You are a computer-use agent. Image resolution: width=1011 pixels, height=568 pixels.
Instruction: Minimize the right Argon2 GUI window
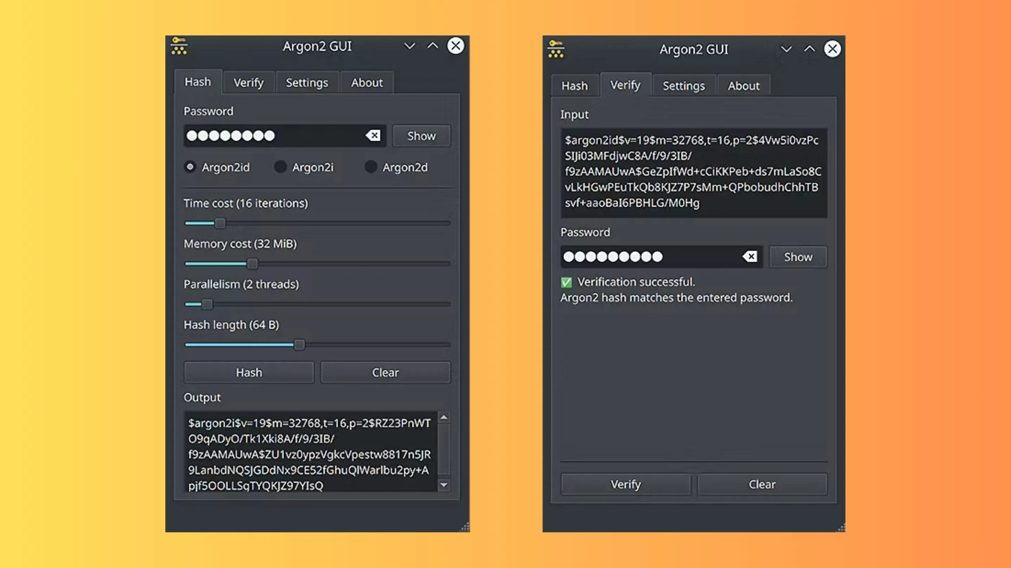[786, 49]
